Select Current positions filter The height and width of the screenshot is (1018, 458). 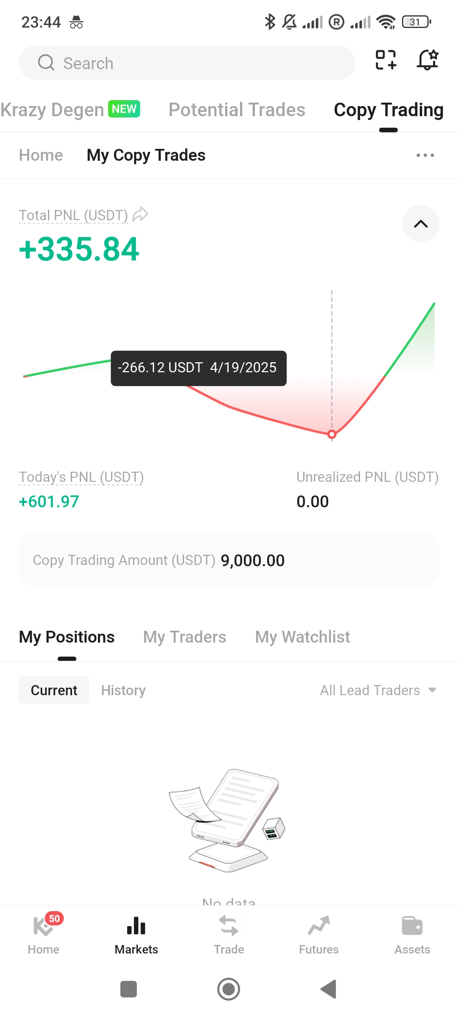coord(54,690)
